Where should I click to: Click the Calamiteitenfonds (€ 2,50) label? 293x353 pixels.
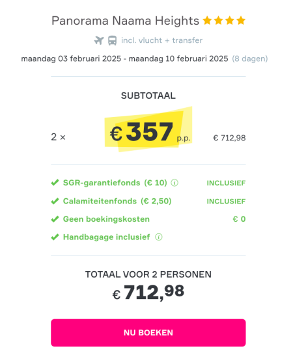point(117,201)
